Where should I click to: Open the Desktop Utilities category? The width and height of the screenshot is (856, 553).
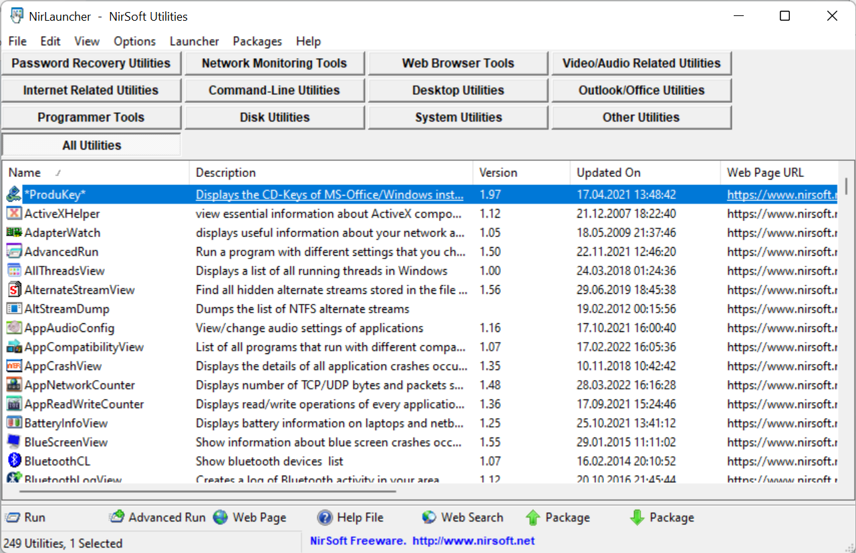[x=458, y=90]
